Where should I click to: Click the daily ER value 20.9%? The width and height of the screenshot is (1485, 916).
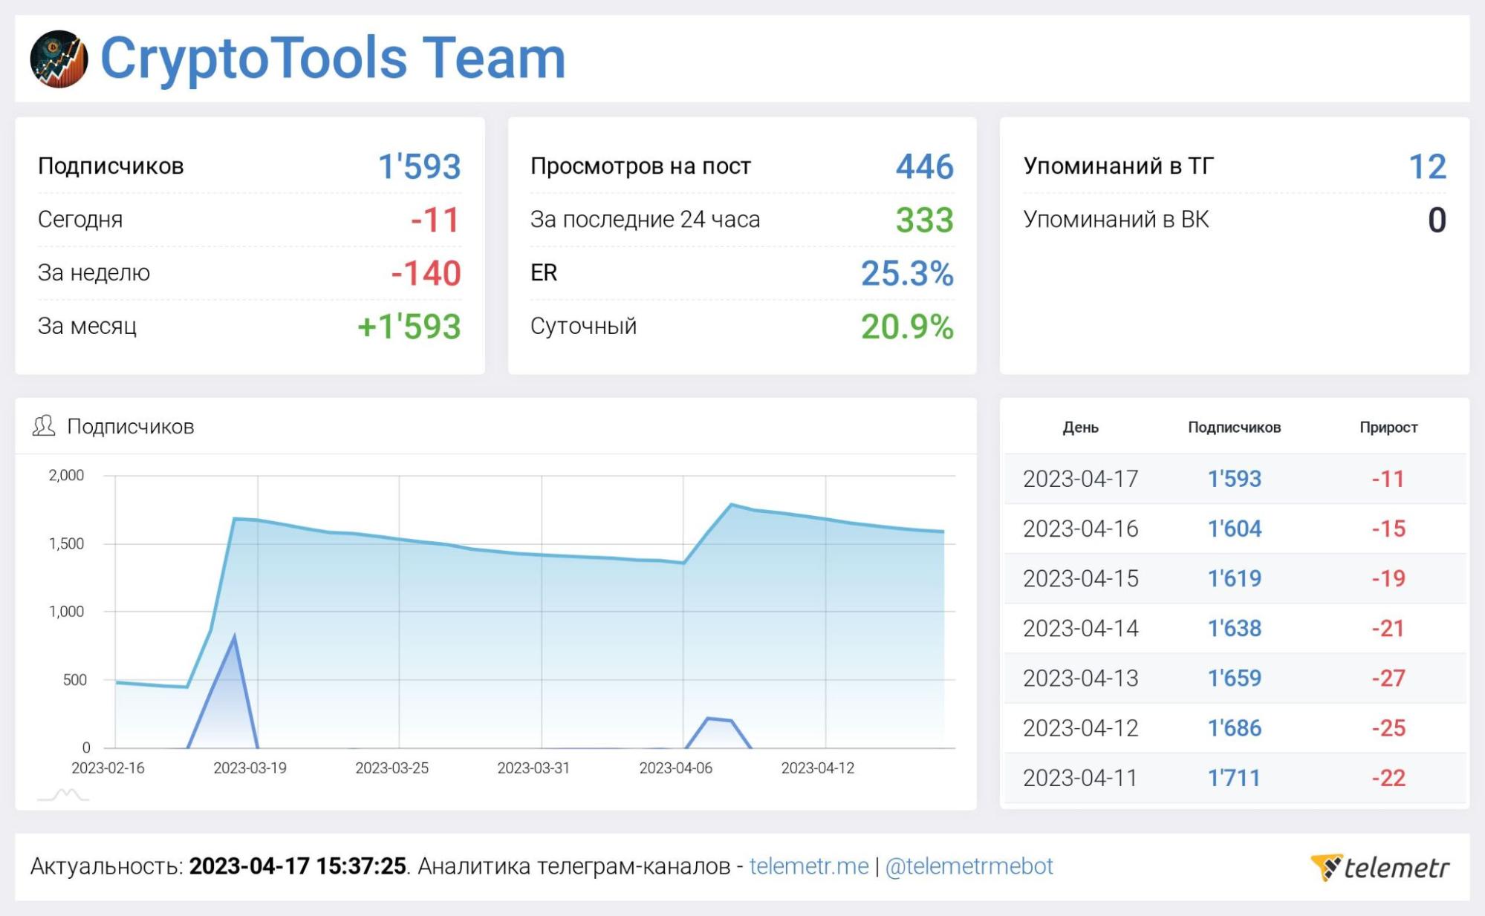tap(908, 327)
